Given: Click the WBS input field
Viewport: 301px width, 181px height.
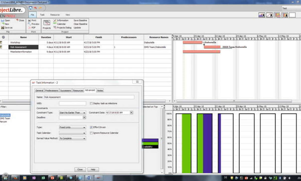Looking at the screenshot, I should [72, 103].
